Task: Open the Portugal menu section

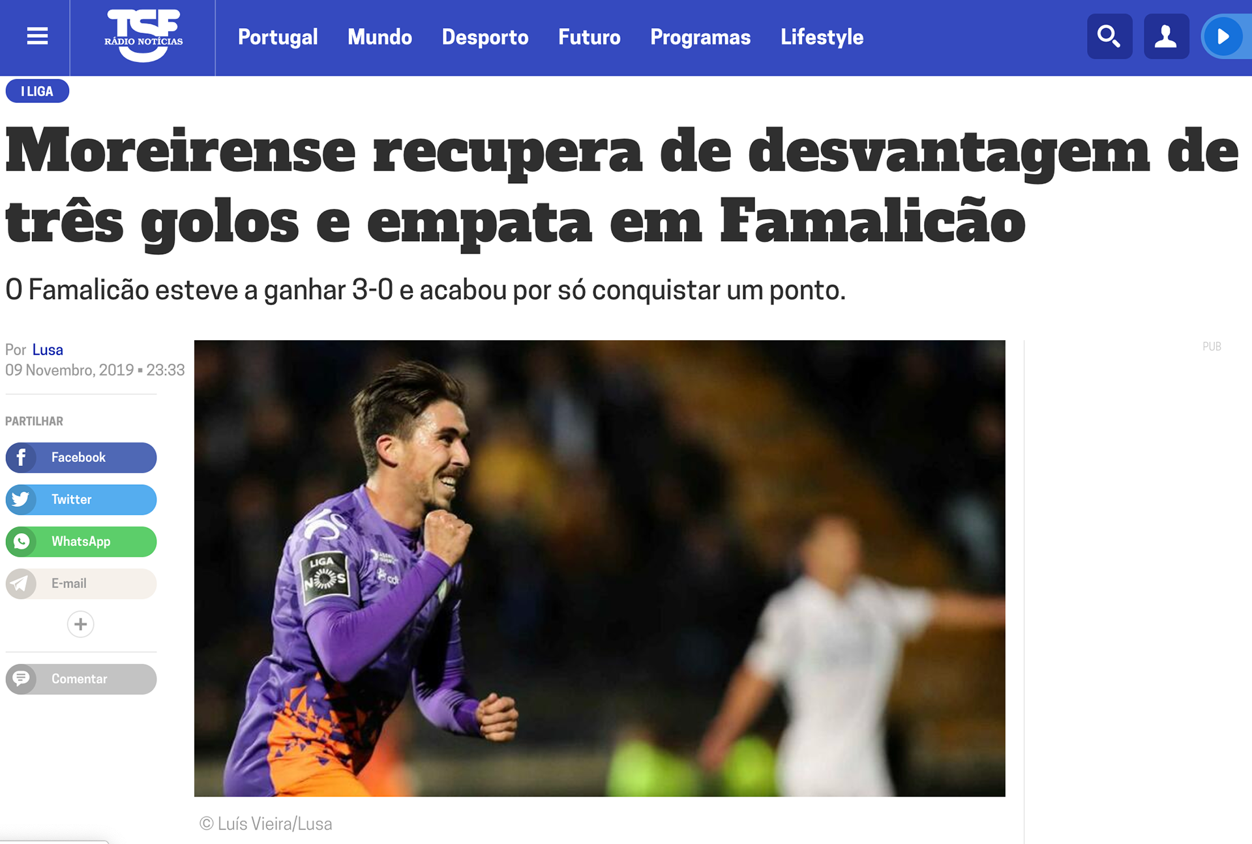Action: tap(278, 37)
